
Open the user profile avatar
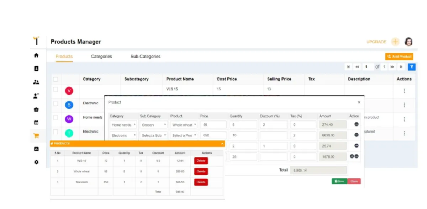[x=408, y=42]
